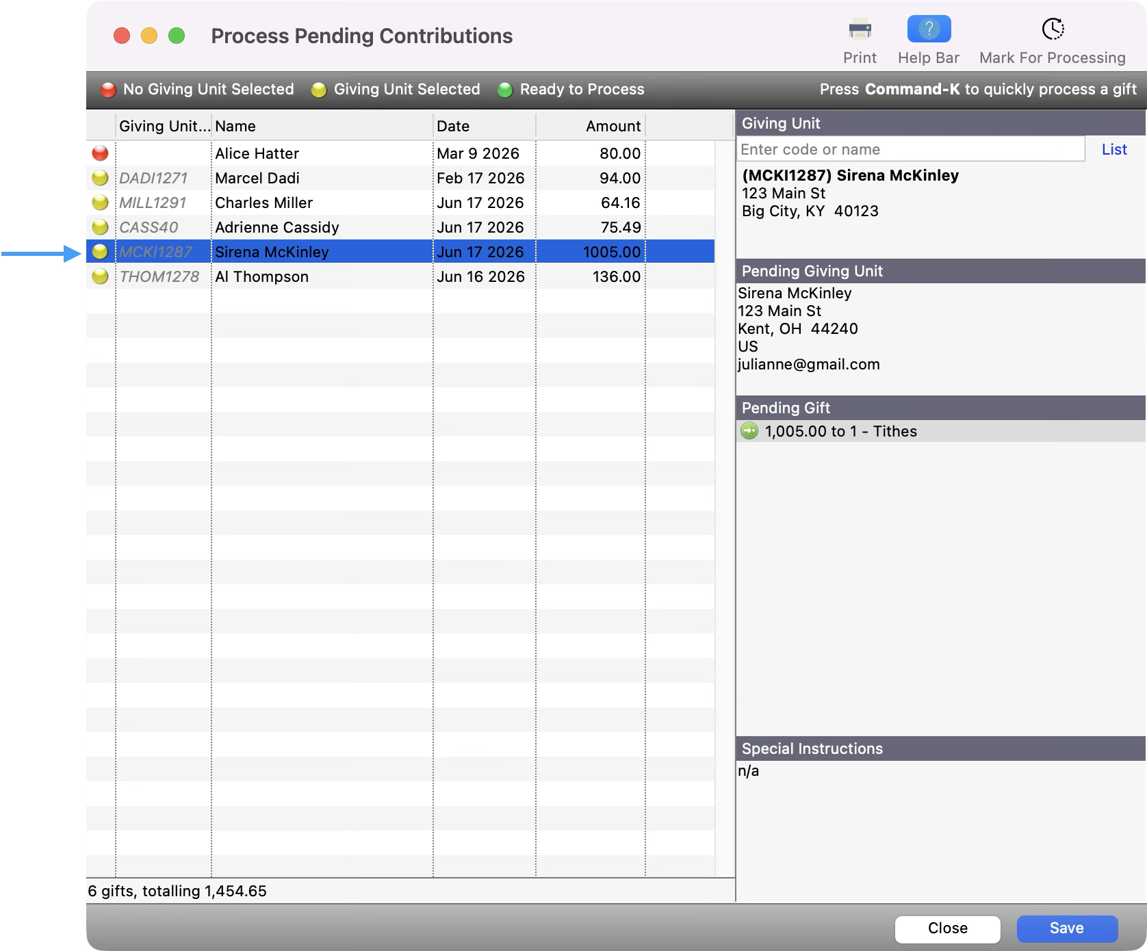
Task: Select pending gift 1,005.00 to 1 - Tithes
Action: [941, 431]
